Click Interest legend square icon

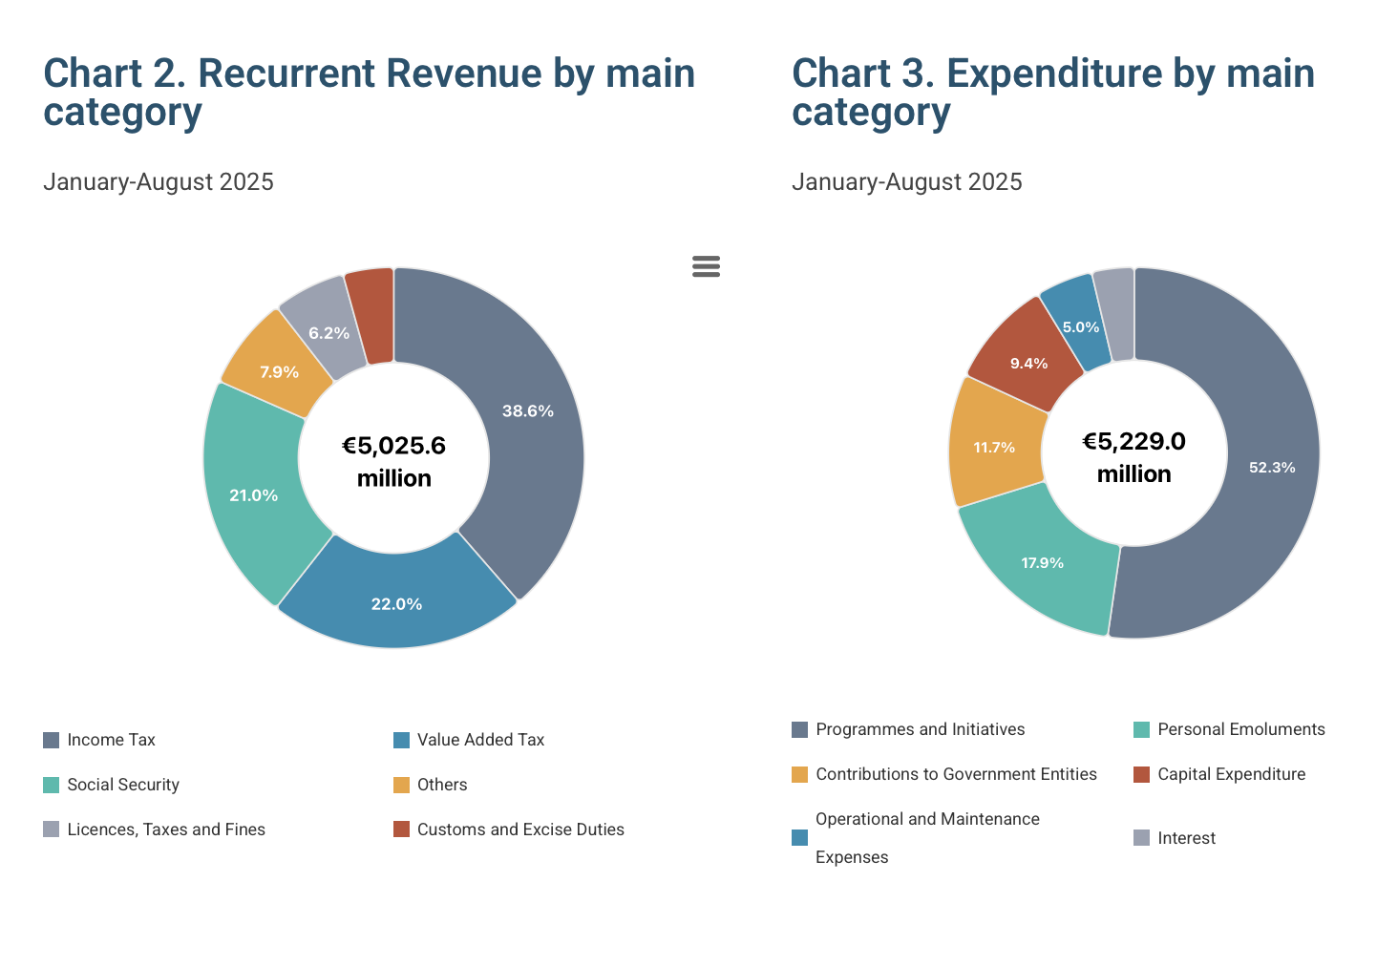click(x=1141, y=838)
